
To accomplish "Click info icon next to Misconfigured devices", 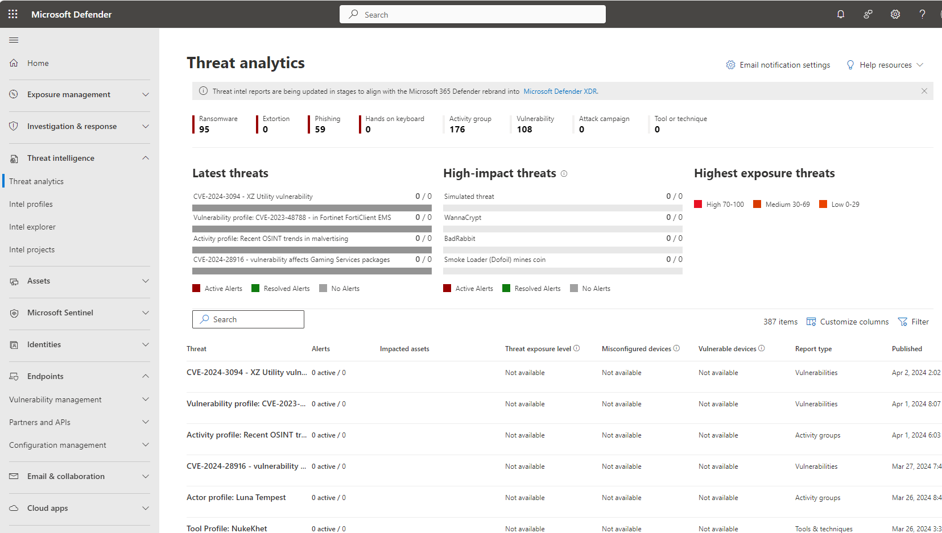I will coord(676,348).
